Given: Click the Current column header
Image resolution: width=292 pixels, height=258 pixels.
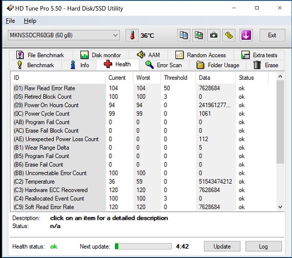Looking at the screenshot, I should pos(119,78).
